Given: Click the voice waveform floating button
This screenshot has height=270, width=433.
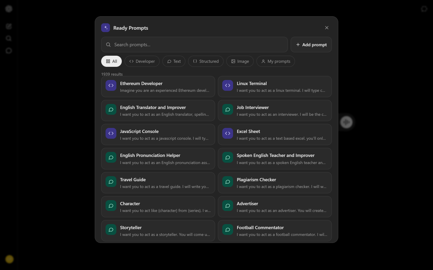Looking at the screenshot, I should (x=346, y=122).
